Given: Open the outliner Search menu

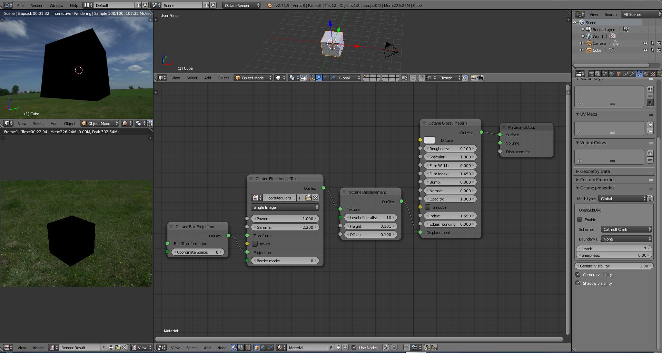Looking at the screenshot, I should 610,14.
